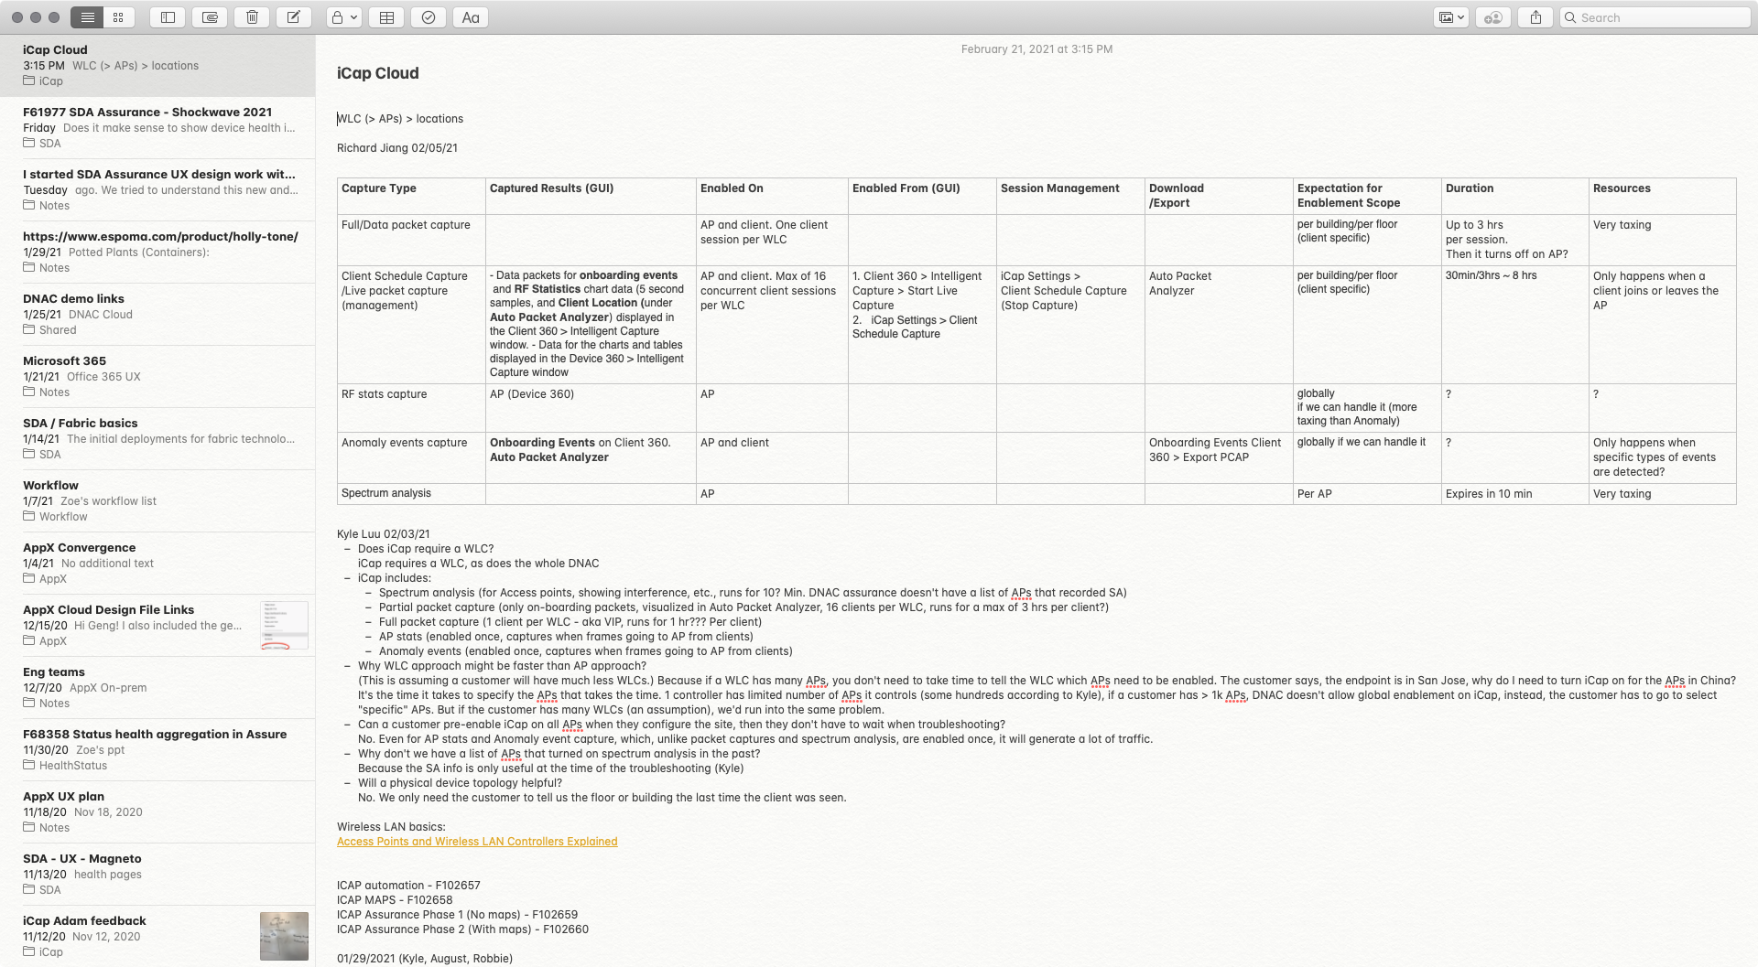Viewport: 1758px width, 967px height.
Task: Click the iCap Adam feedback photo thumbnail
Action: 284,936
